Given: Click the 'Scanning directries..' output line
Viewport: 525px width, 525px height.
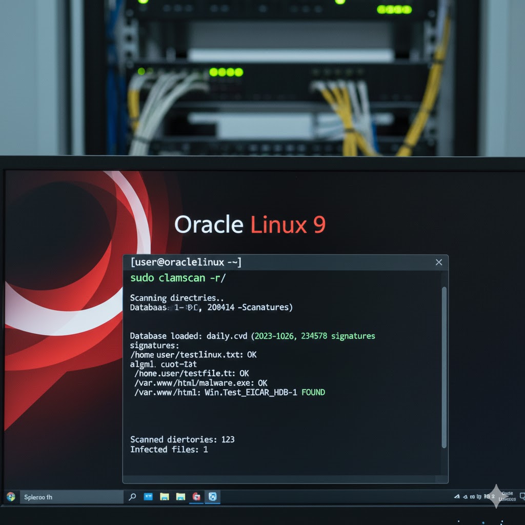Looking at the screenshot, I should (x=177, y=298).
